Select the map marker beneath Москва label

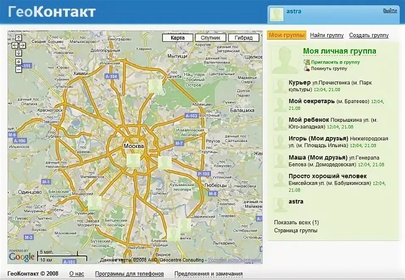[x=133, y=161]
